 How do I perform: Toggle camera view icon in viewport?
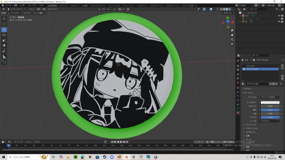232,39
